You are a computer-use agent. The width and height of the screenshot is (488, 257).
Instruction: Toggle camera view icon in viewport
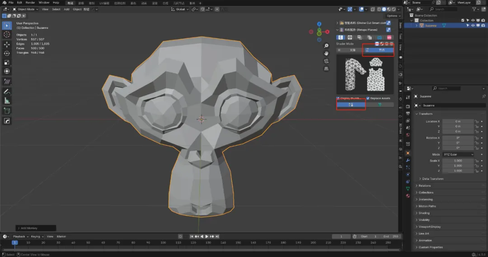[x=326, y=61]
